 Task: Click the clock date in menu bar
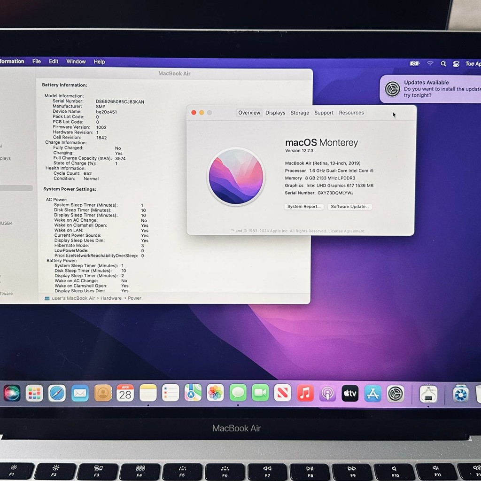click(x=473, y=63)
